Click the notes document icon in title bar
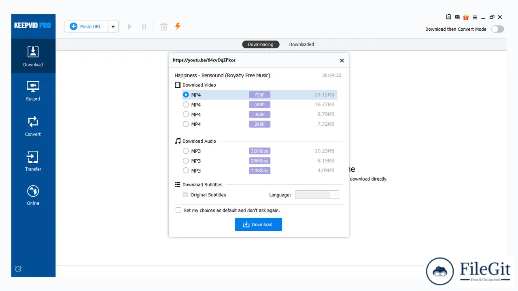The height and width of the screenshot is (291, 518). point(448,17)
